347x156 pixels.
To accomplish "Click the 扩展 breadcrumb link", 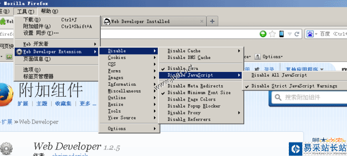I will point(7,122).
